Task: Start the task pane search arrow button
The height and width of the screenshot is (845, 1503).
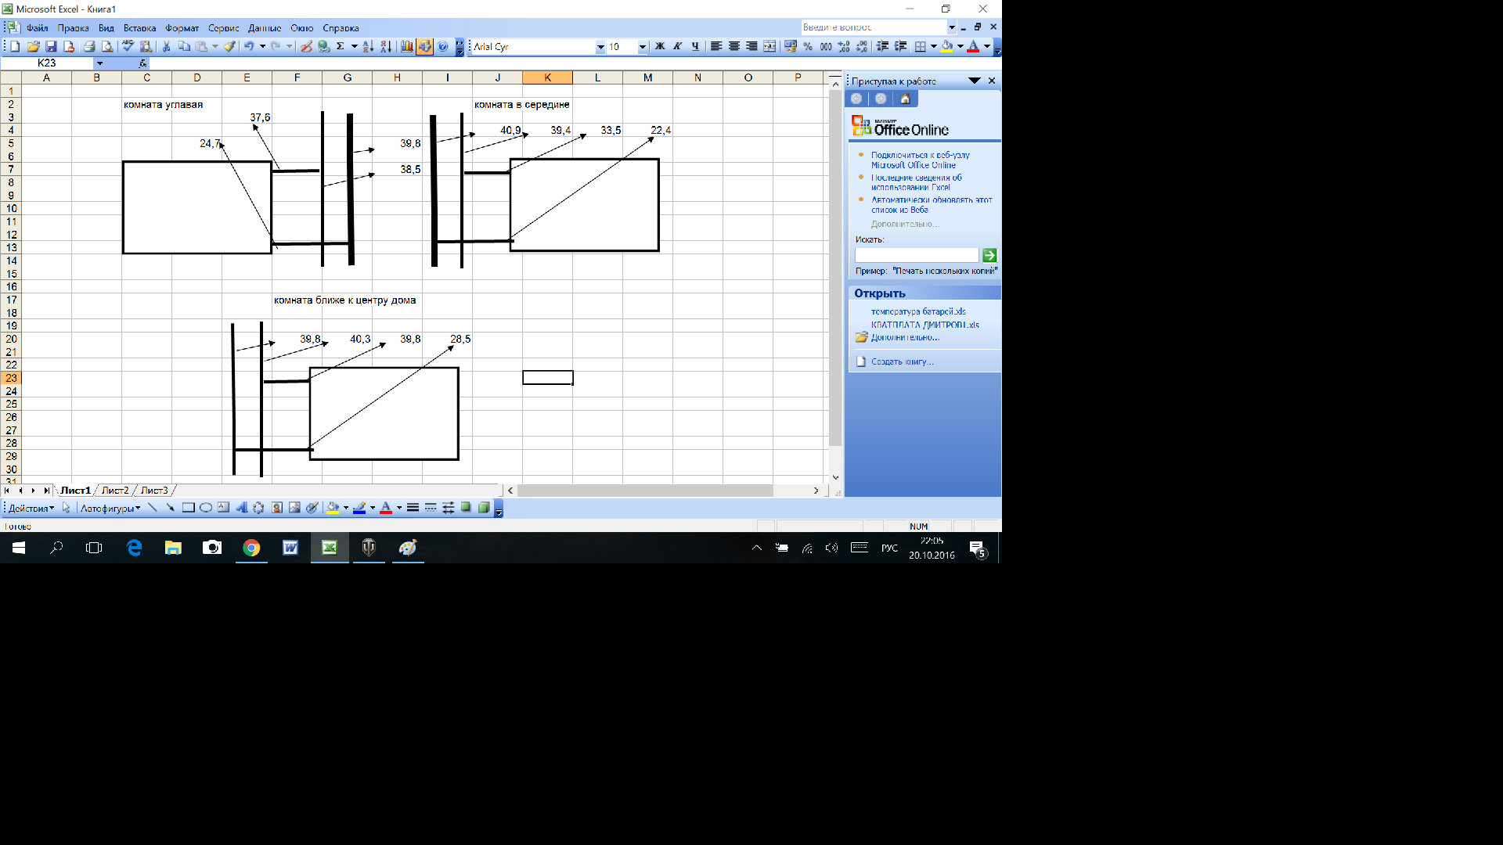Action: pyautogui.click(x=989, y=255)
